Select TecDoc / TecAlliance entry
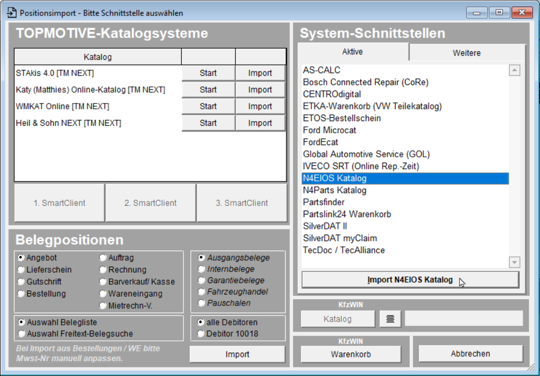This screenshot has height=376, width=540. [405, 251]
